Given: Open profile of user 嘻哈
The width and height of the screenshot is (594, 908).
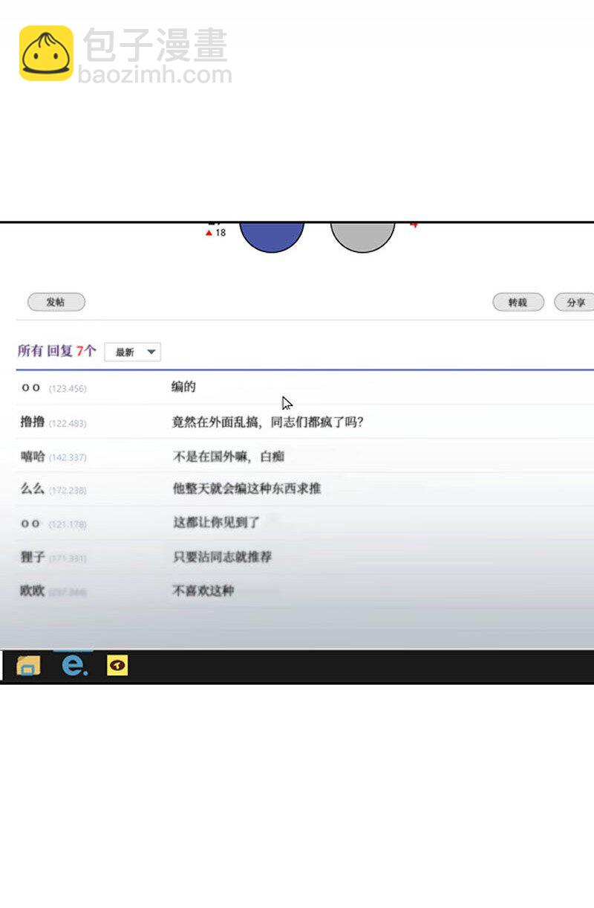Looking at the screenshot, I should (33, 457).
